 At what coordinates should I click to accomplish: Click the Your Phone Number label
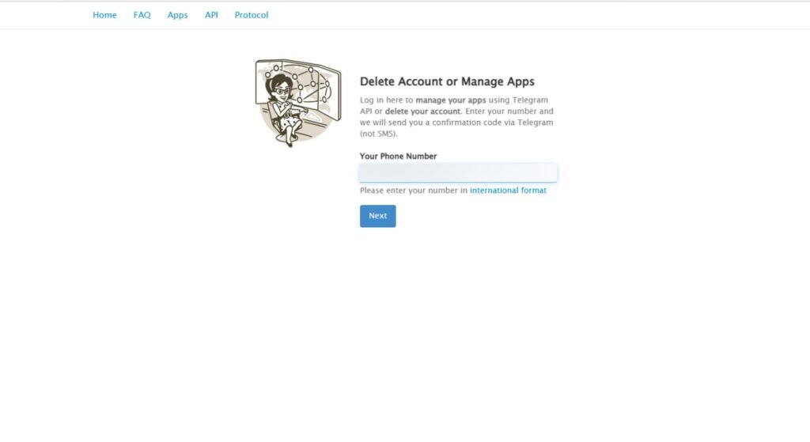[398, 157]
